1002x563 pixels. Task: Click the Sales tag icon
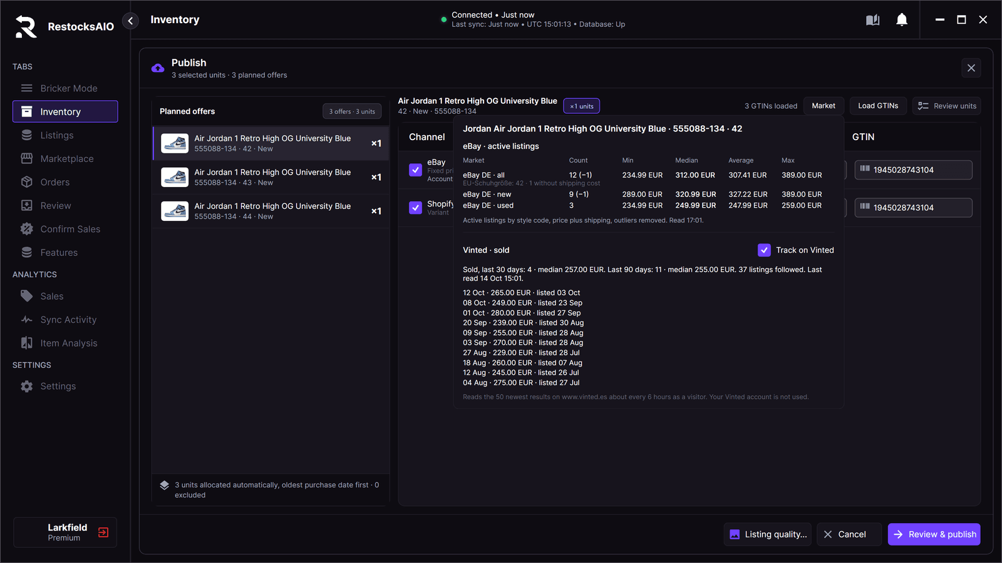pos(26,296)
